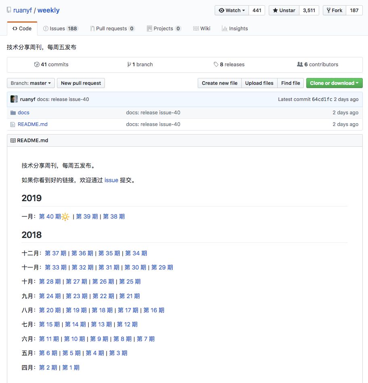368x383 pixels.
Task: Open 第 7 期 issue link
Action: click(x=146, y=339)
